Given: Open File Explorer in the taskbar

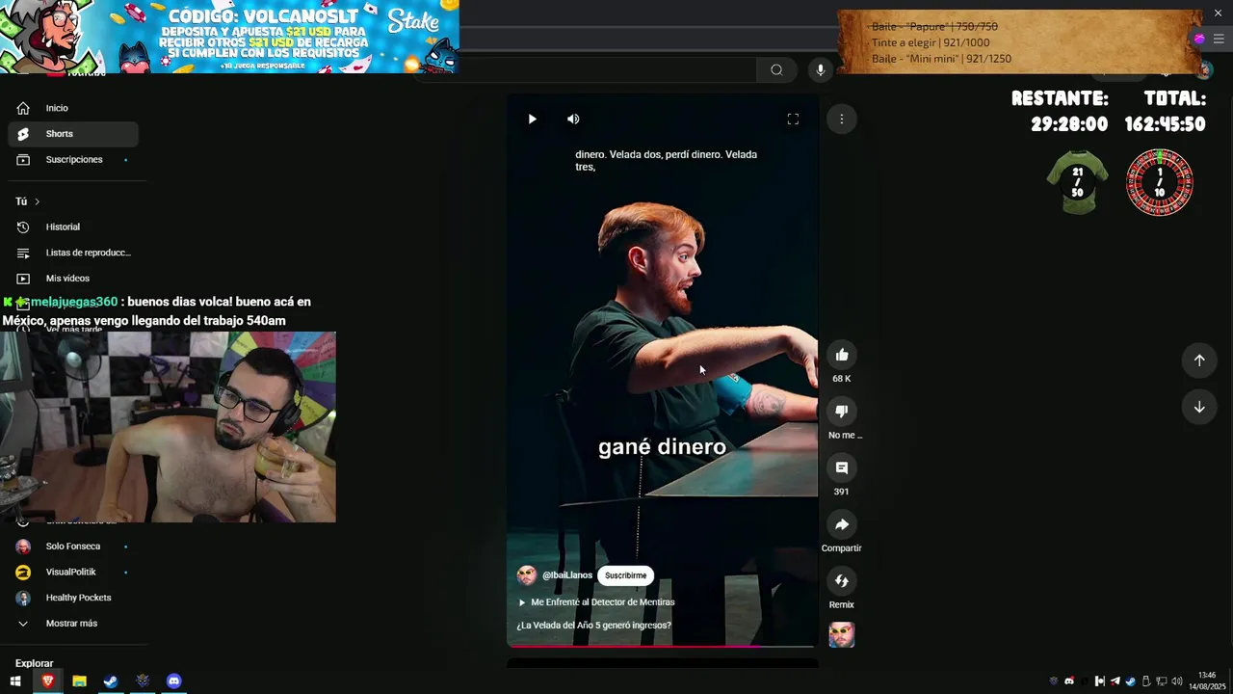Looking at the screenshot, I should [x=79, y=681].
